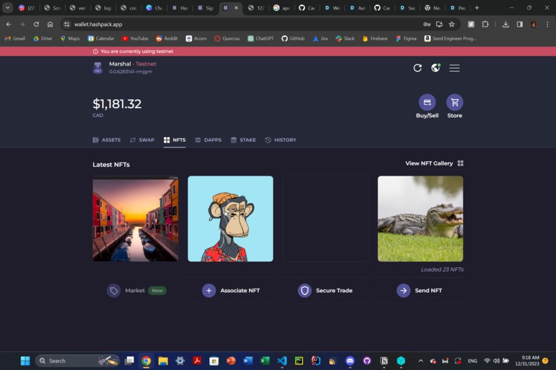Viewport: 556px width, 370px height.
Task: Open the network globe icon in wallet header
Action: click(435, 68)
